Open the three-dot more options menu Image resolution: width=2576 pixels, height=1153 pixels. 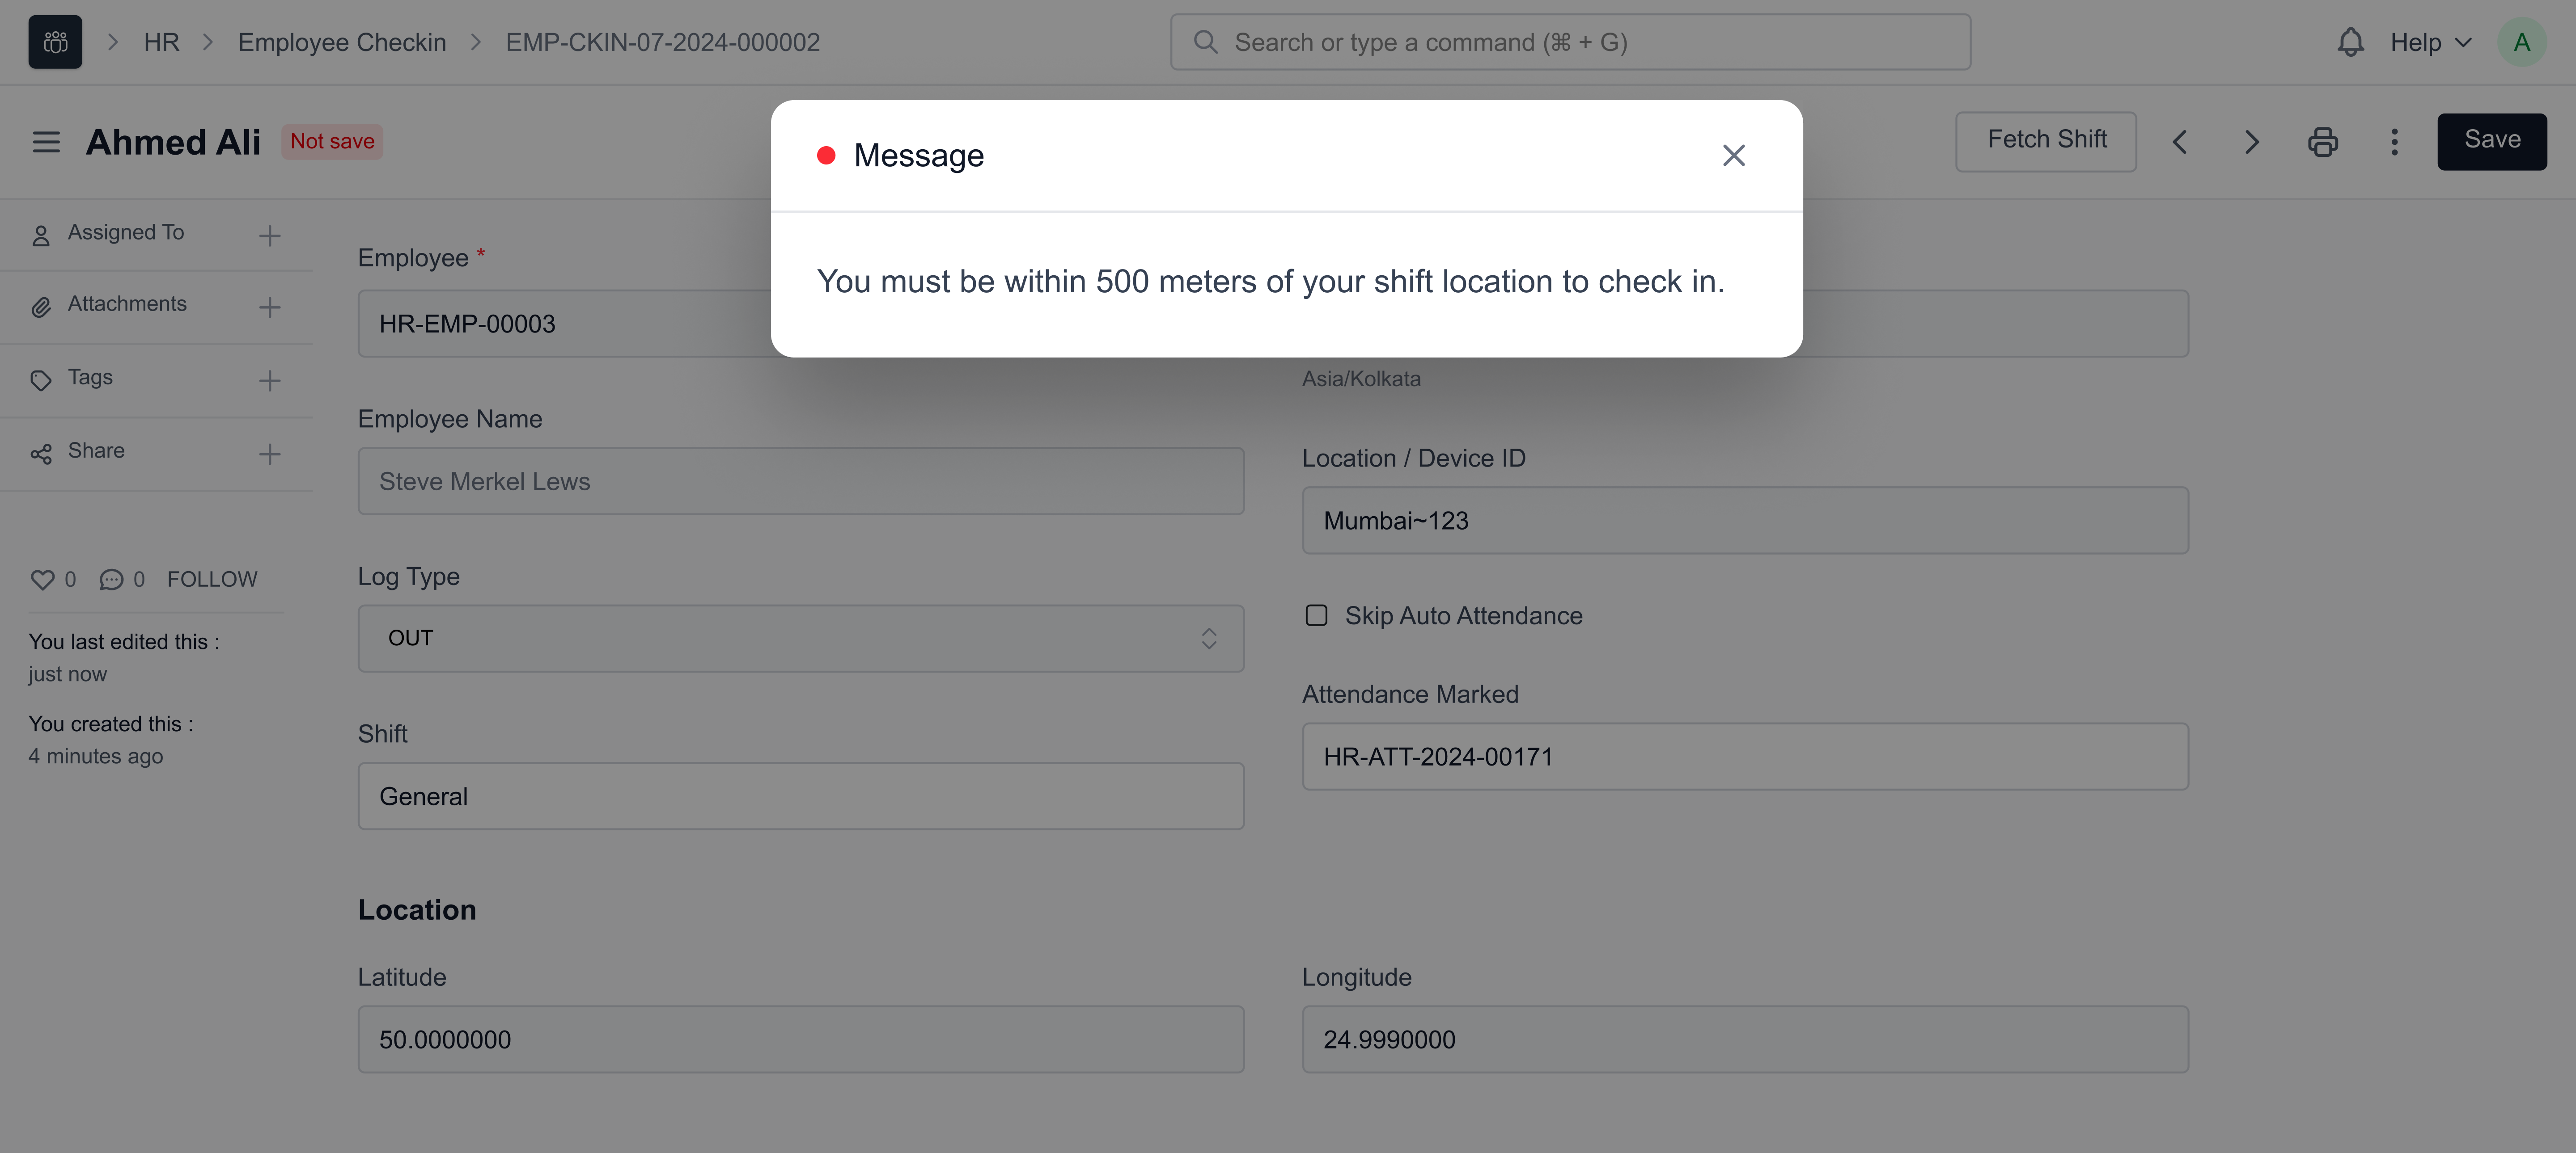[x=2394, y=142]
